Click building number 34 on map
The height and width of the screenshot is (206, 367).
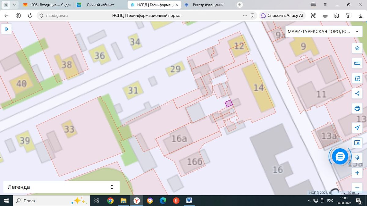(135, 41)
